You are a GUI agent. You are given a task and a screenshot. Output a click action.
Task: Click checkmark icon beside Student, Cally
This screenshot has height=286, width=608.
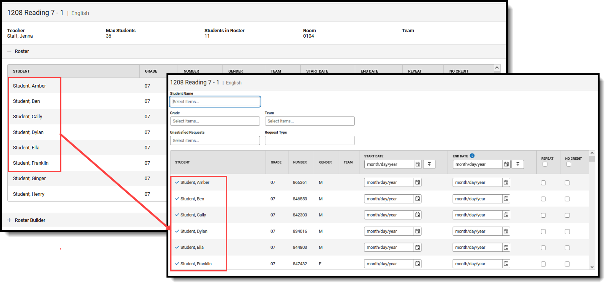click(x=177, y=215)
